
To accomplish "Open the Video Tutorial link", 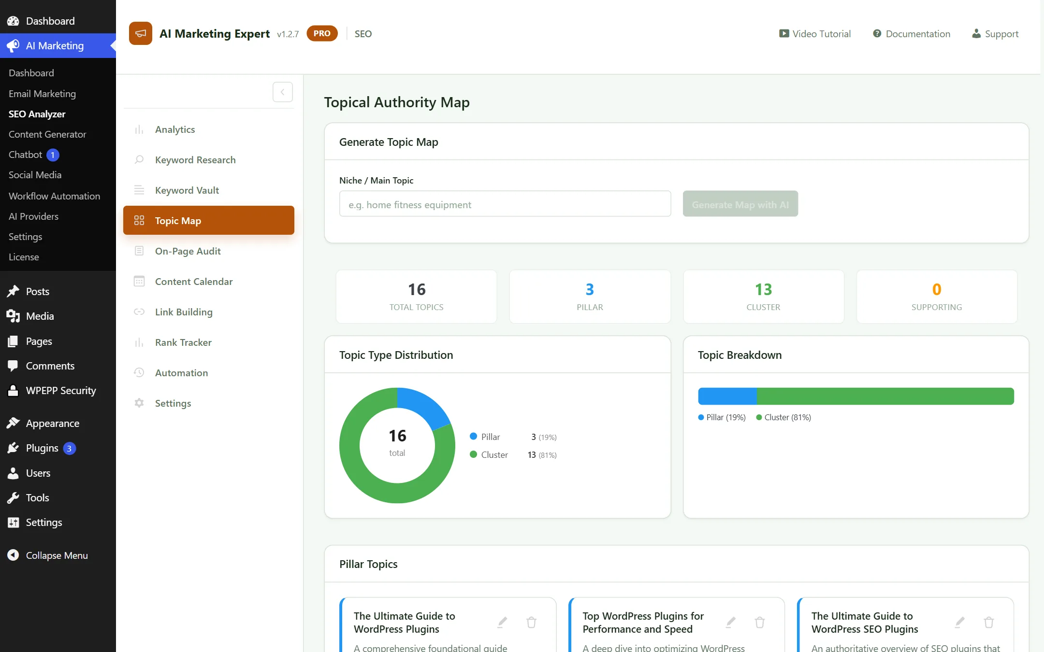I will point(815,34).
